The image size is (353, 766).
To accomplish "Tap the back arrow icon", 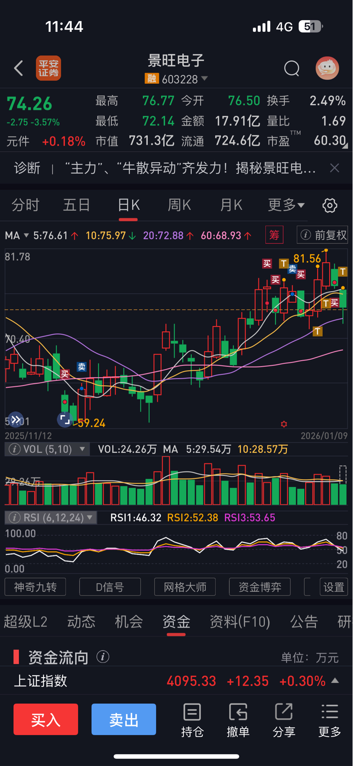I will [x=18, y=68].
